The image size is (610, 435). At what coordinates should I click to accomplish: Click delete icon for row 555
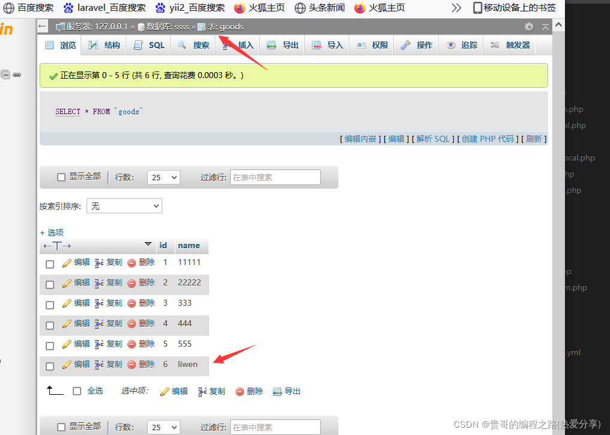[x=132, y=344]
